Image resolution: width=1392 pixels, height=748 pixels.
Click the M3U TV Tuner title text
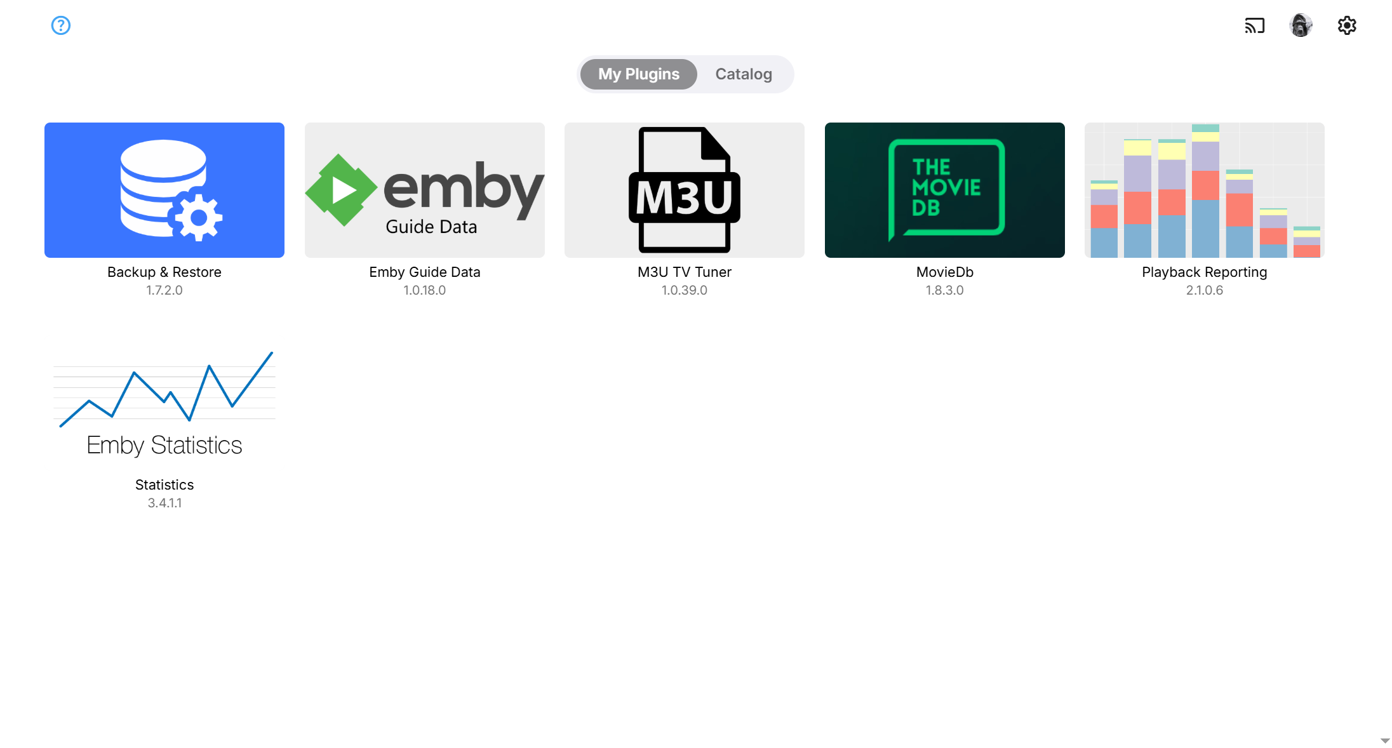click(685, 272)
